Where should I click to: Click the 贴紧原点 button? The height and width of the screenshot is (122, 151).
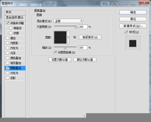click(90, 37)
